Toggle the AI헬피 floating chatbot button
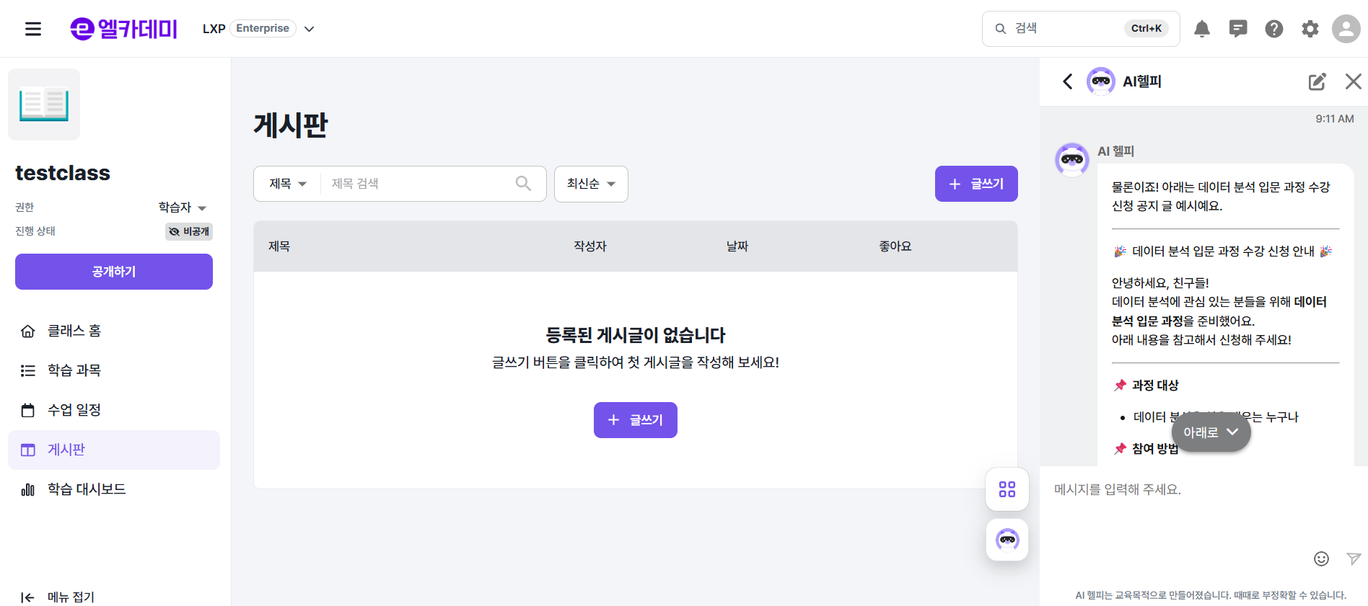Image resolution: width=1368 pixels, height=606 pixels. tap(1007, 539)
